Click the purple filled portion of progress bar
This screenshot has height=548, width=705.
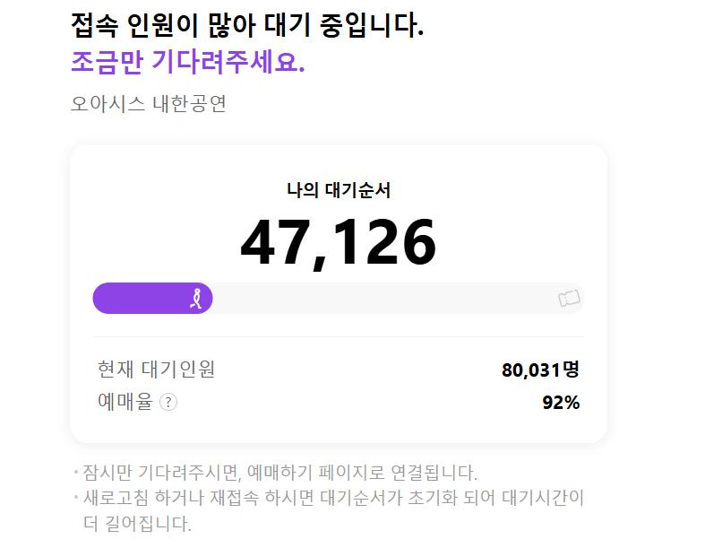coord(152,298)
